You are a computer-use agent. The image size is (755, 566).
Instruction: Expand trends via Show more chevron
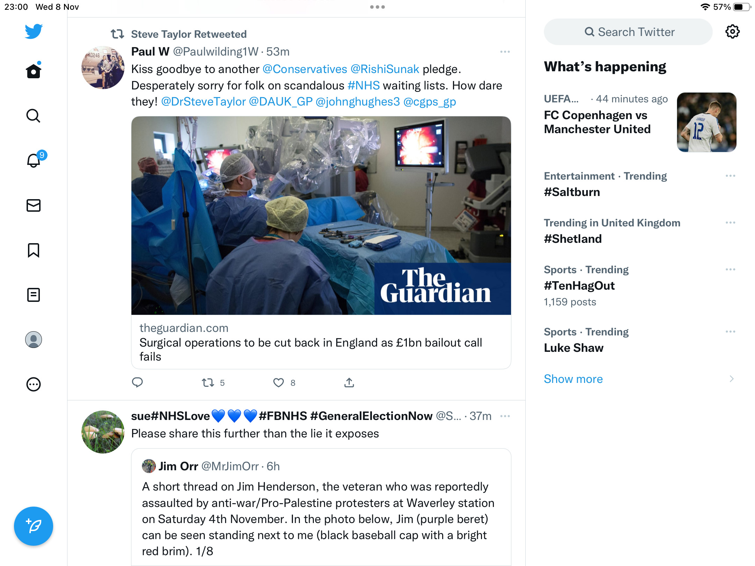pos(731,379)
